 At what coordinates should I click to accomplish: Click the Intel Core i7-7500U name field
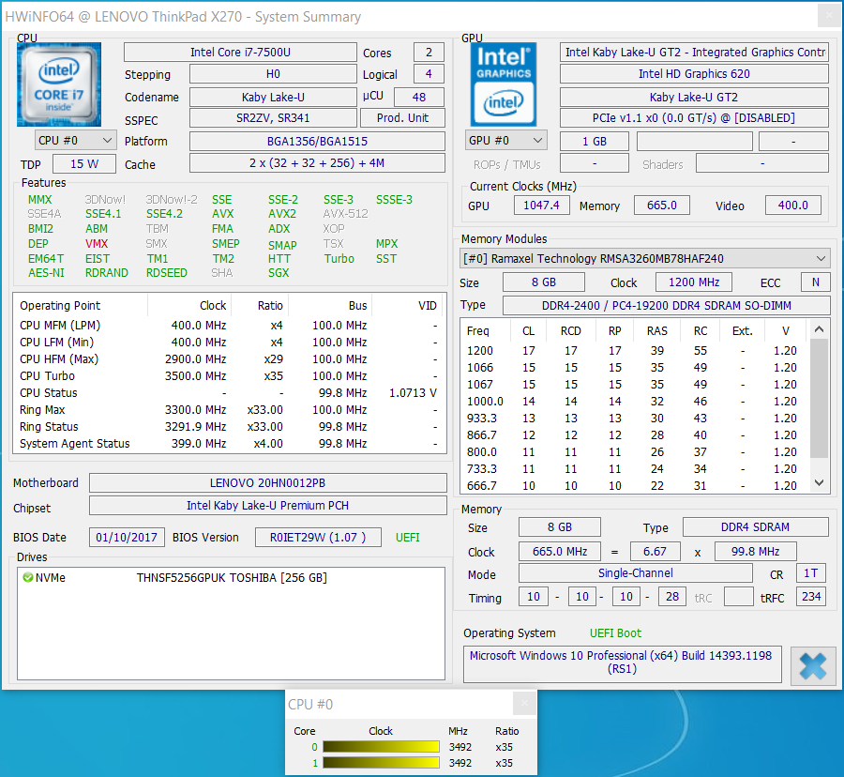coord(240,53)
